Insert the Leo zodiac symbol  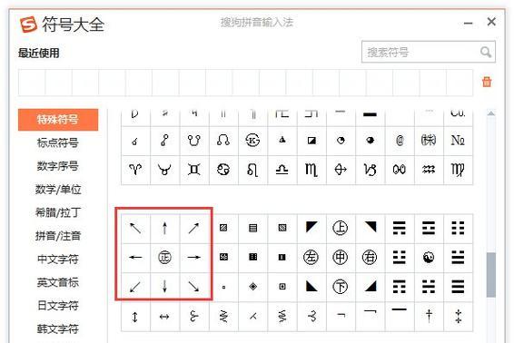pyautogui.click(x=252, y=170)
